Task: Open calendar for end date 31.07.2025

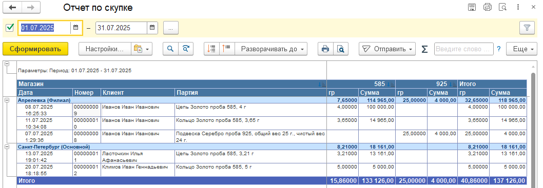Action: 152,28
